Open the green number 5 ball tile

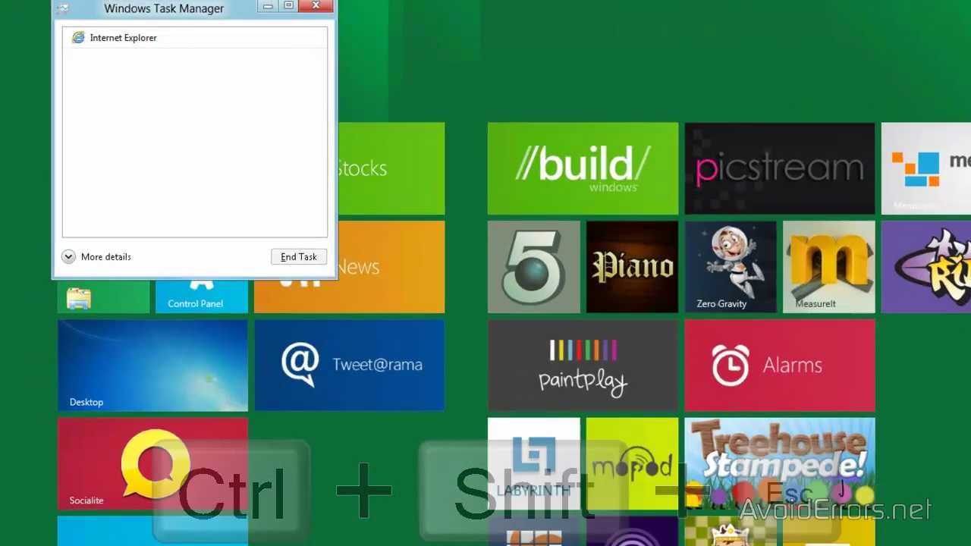click(533, 267)
